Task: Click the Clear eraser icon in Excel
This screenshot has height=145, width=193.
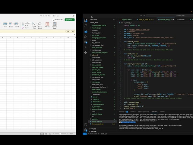Action: point(23,28)
